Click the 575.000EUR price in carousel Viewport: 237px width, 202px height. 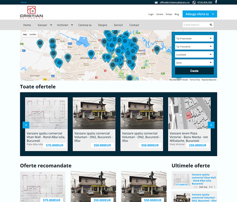[x=55, y=145]
